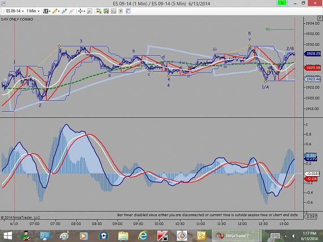This screenshot has height=242, width=323.
Task: Open the Control Panel taskbar icon
Action: coord(45,236)
